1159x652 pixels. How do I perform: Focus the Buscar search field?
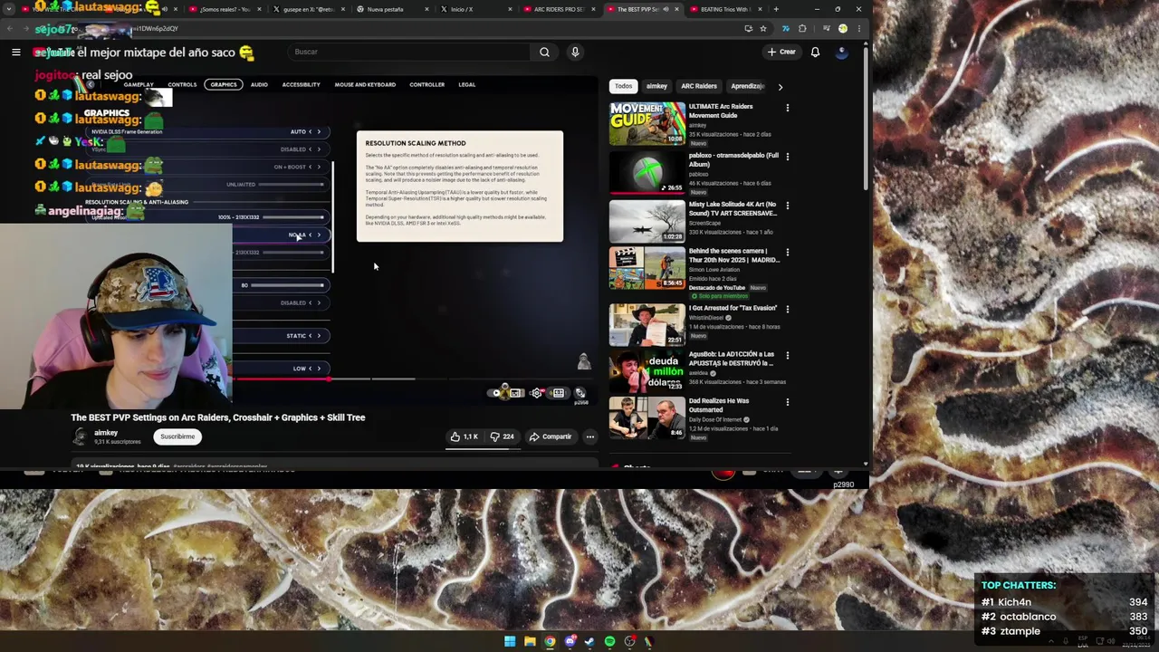coord(410,52)
